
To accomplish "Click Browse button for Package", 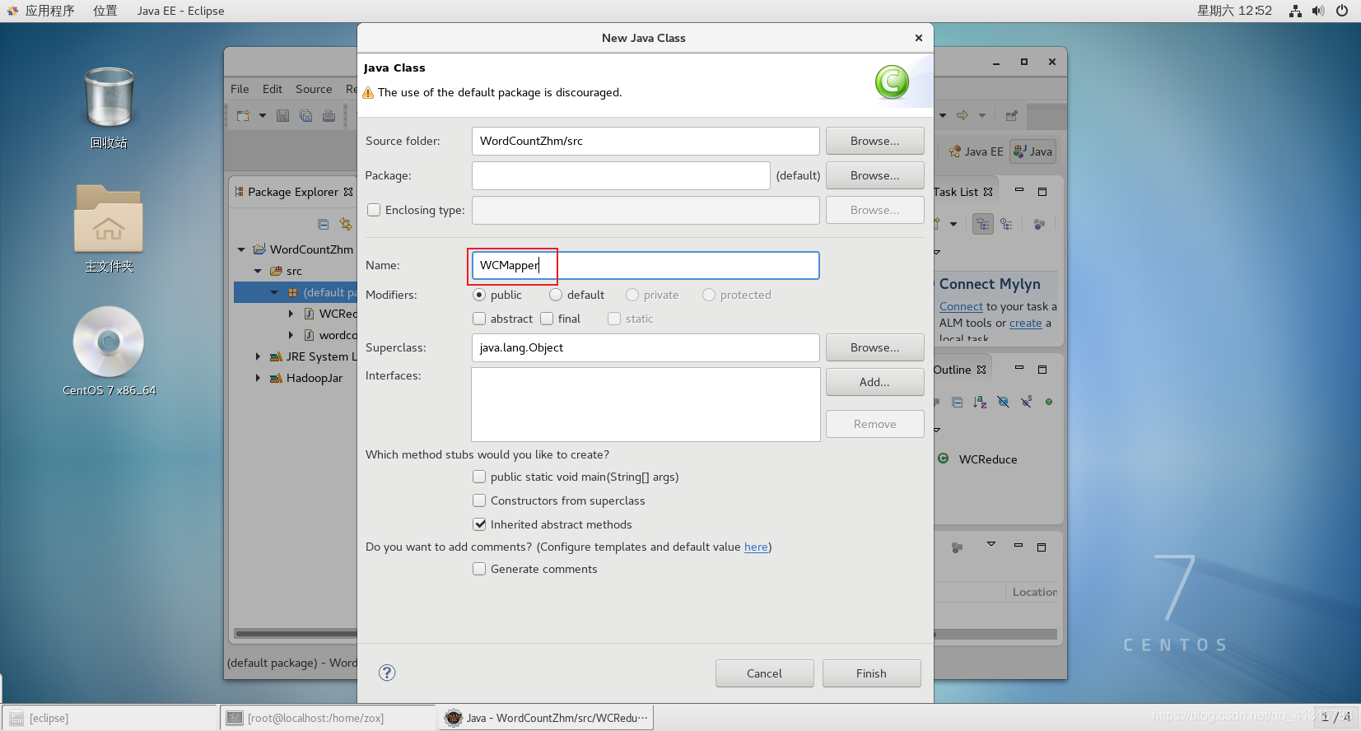I will (x=874, y=175).
